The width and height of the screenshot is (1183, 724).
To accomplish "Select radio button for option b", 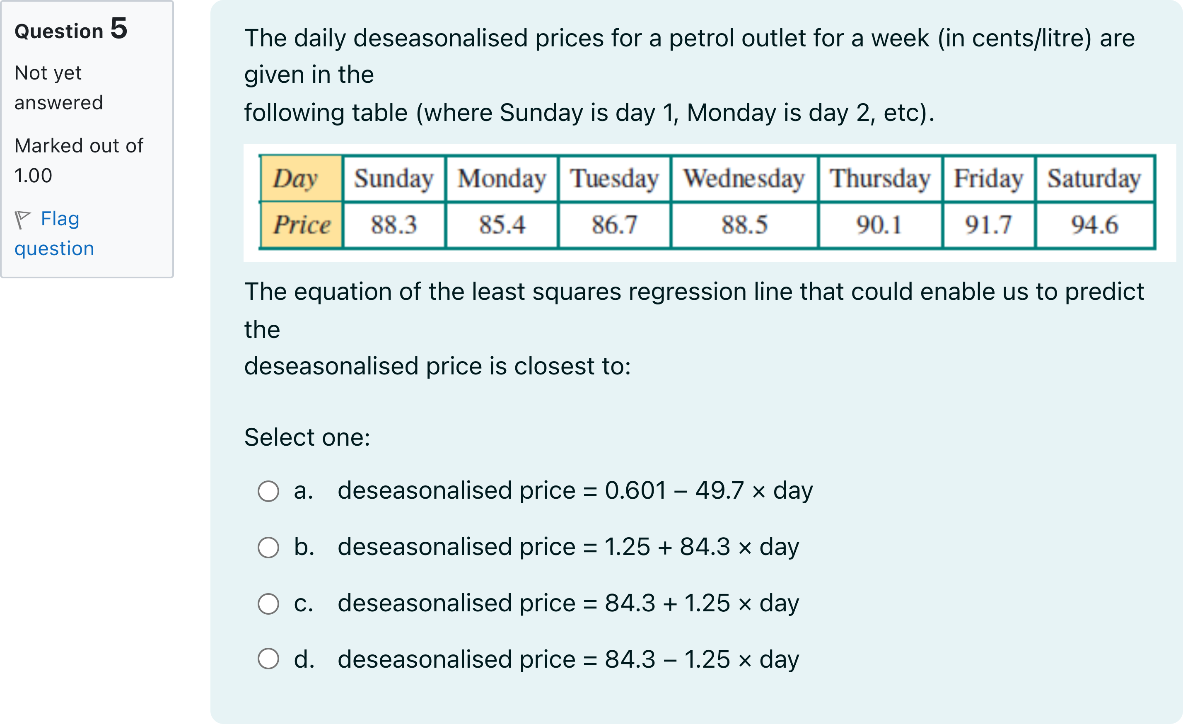I will coord(268,547).
